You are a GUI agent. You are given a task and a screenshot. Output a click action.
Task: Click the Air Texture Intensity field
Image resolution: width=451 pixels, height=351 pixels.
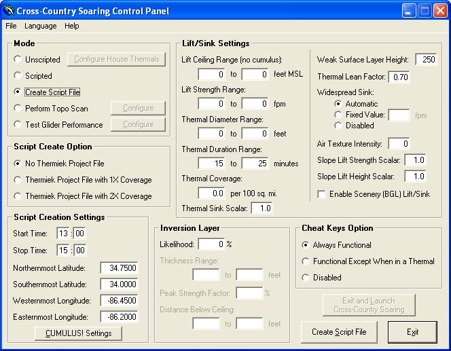coord(399,144)
